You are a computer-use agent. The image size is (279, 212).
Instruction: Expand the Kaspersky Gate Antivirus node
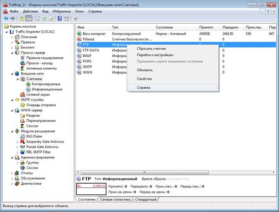point(18,142)
